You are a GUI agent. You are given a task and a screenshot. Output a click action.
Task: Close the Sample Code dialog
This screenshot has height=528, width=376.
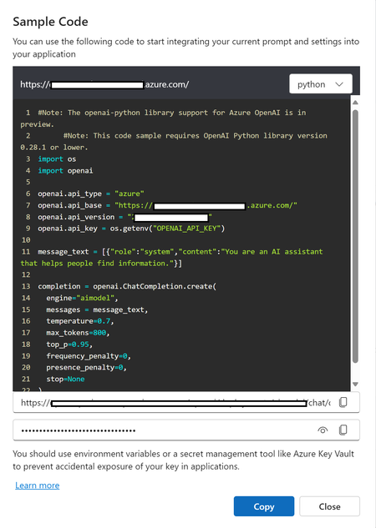329,506
